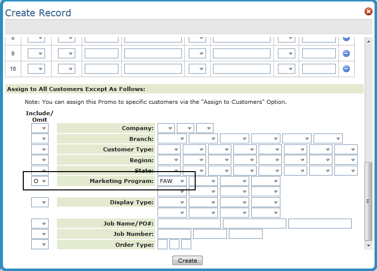Remove row 10 with blue minus icon
The height and width of the screenshot is (271, 377).
coord(346,69)
